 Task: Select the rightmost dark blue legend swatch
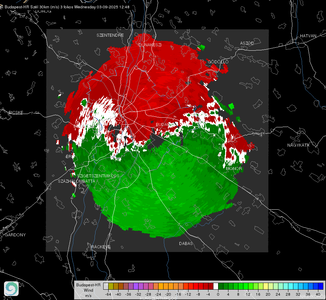pyautogui.click(x=321, y=286)
